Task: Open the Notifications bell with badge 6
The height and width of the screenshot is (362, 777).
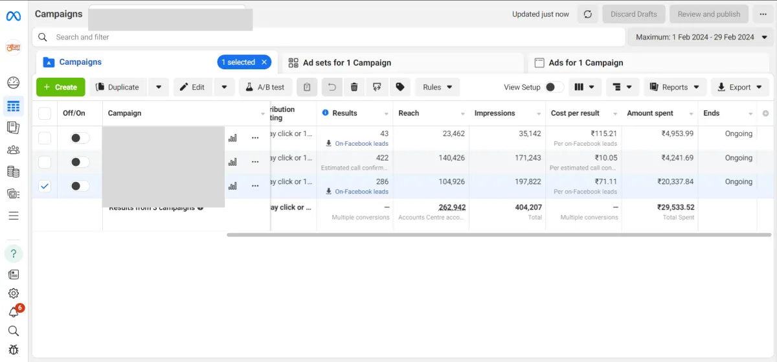Action: 14,311
